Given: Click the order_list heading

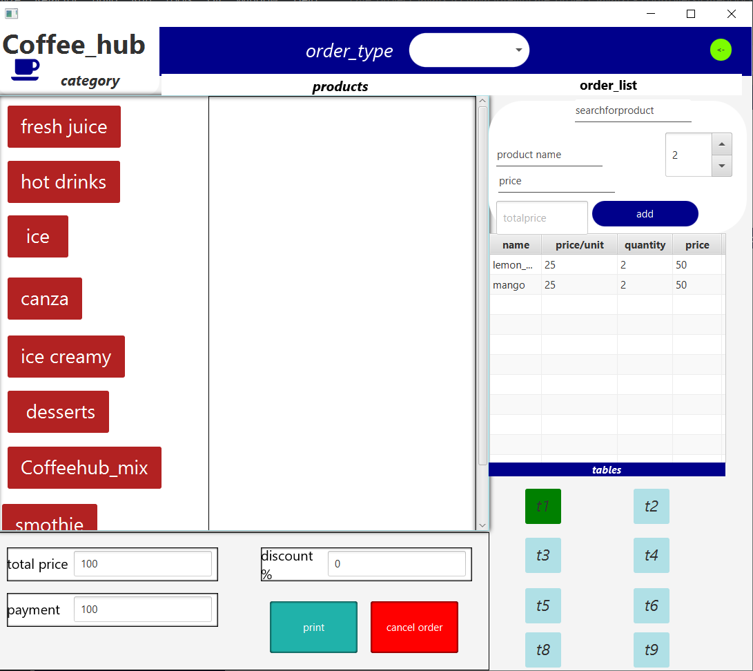Looking at the screenshot, I should point(608,86).
